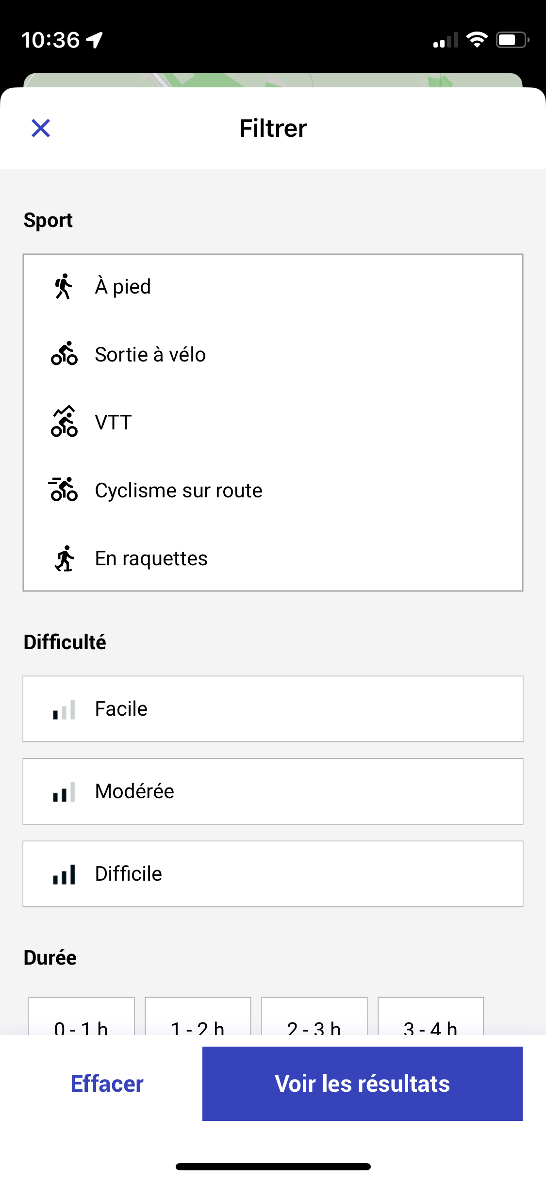
Task: Tap the Difficile difficulty bars icon
Action: tap(64, 874)
